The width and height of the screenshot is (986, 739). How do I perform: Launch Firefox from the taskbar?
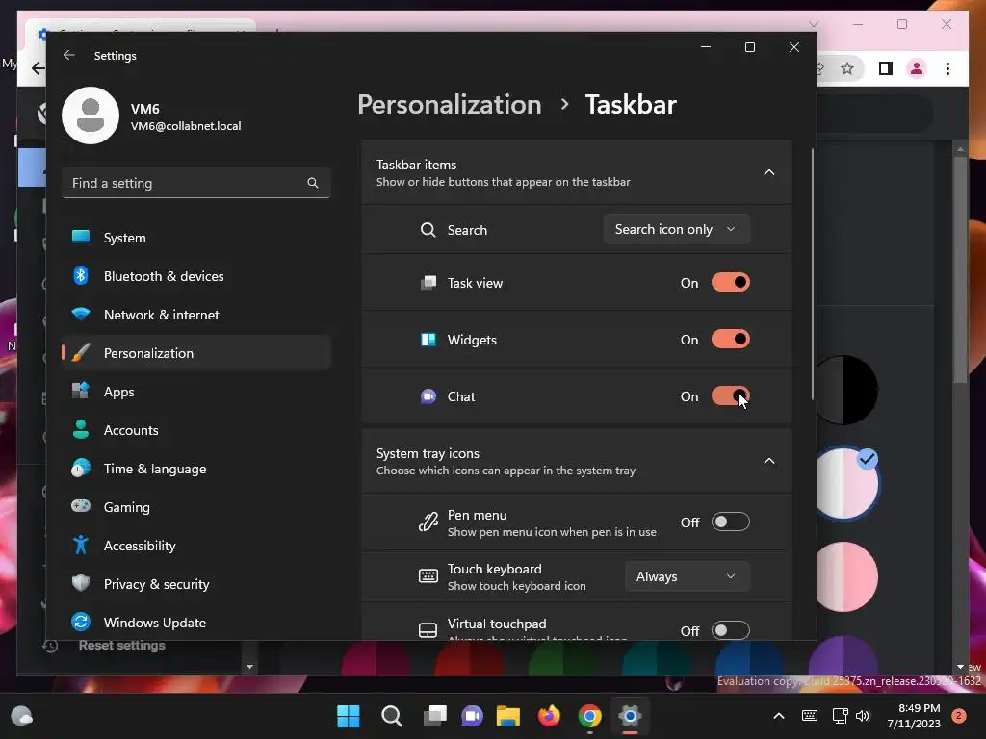[549, 716]
